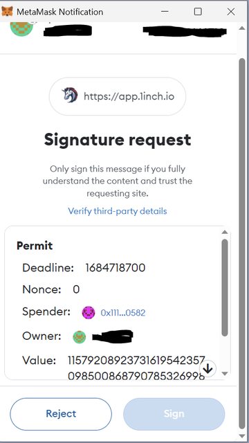Click the 1inch unicorn logo icon
This screenshot has height=443, width=249.
pyautogui.click(x=70, y=96)
